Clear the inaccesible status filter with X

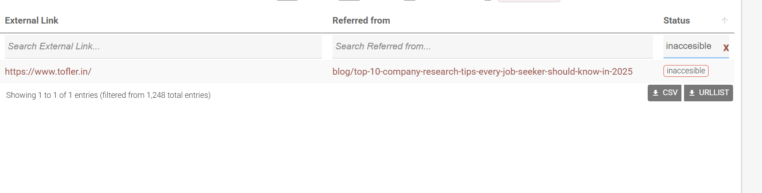(726, 48)
